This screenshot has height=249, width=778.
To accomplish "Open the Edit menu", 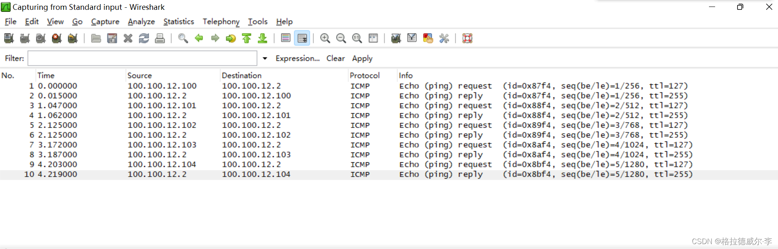I will 32,22.
